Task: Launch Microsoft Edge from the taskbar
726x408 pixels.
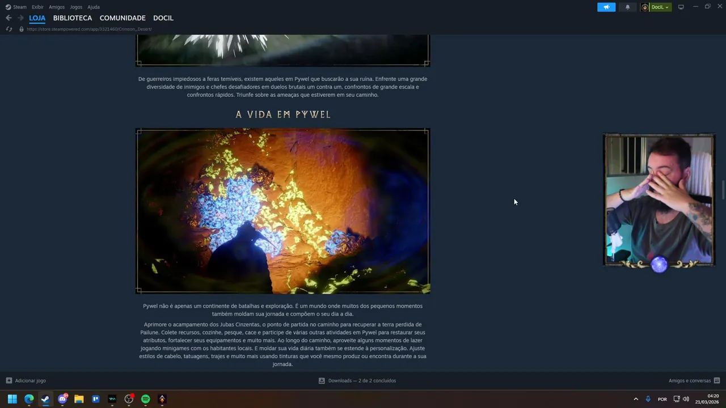Action: point(29,399)
